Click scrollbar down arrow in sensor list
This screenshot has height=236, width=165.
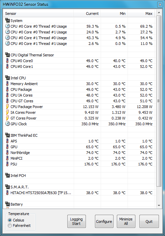click(x=159, y=205)
